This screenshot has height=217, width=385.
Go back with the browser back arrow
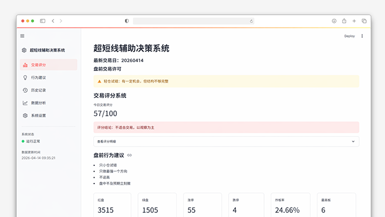click(x=53, y=21)
